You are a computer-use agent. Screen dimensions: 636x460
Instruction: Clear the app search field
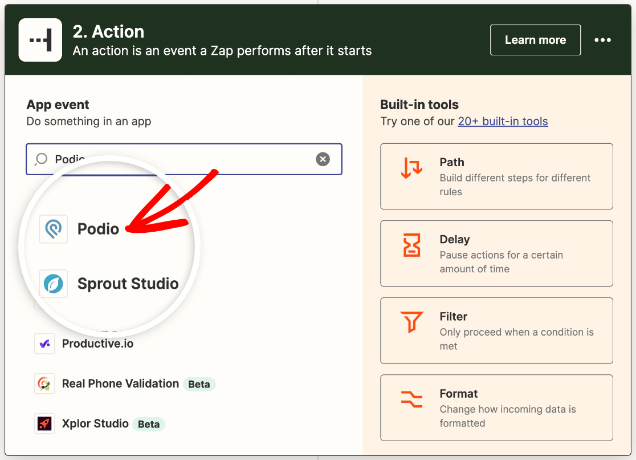323,159
